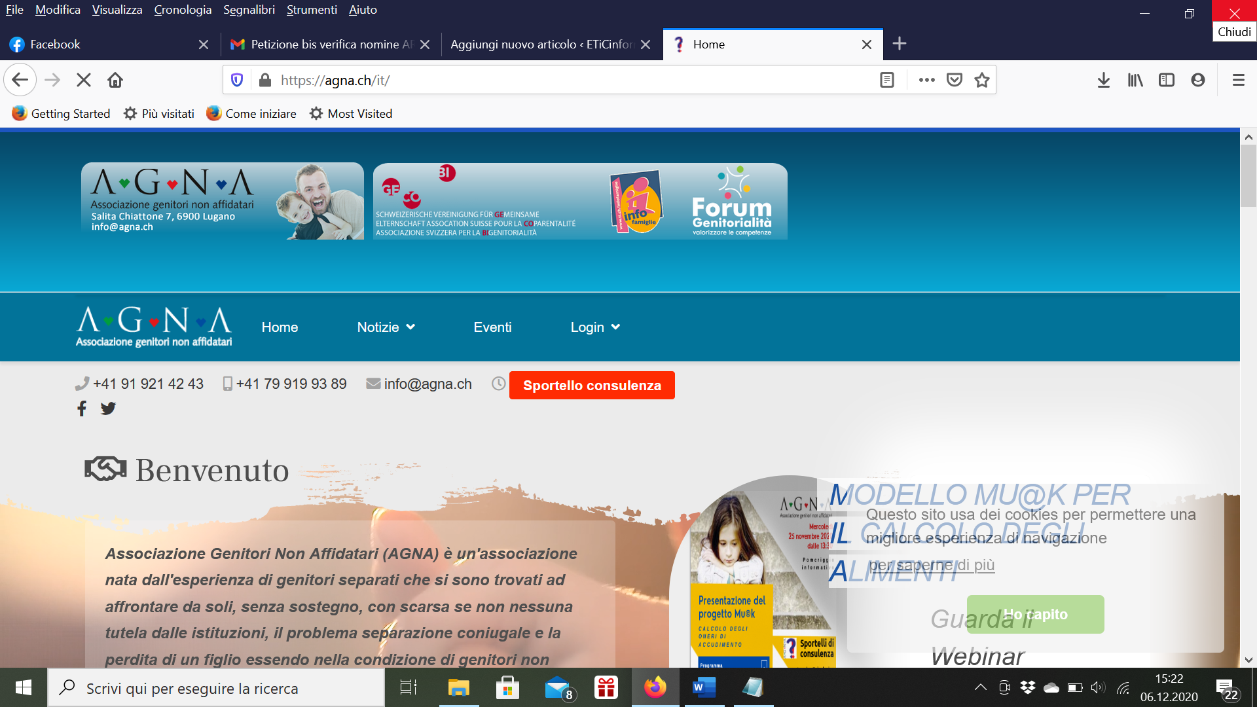Click scrollbar down arrow
The height and width of the screenshot is (707, 1257).
(x=1248, y=660)
